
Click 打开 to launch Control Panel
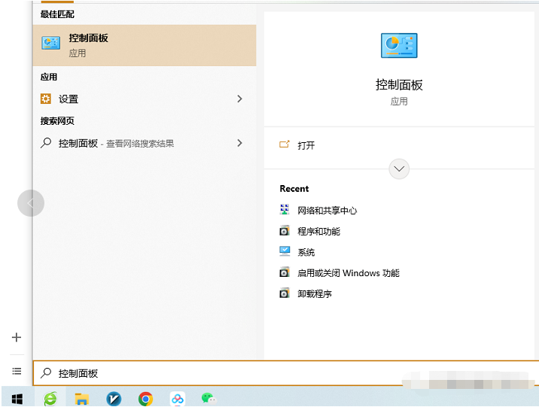coord(306,145)
